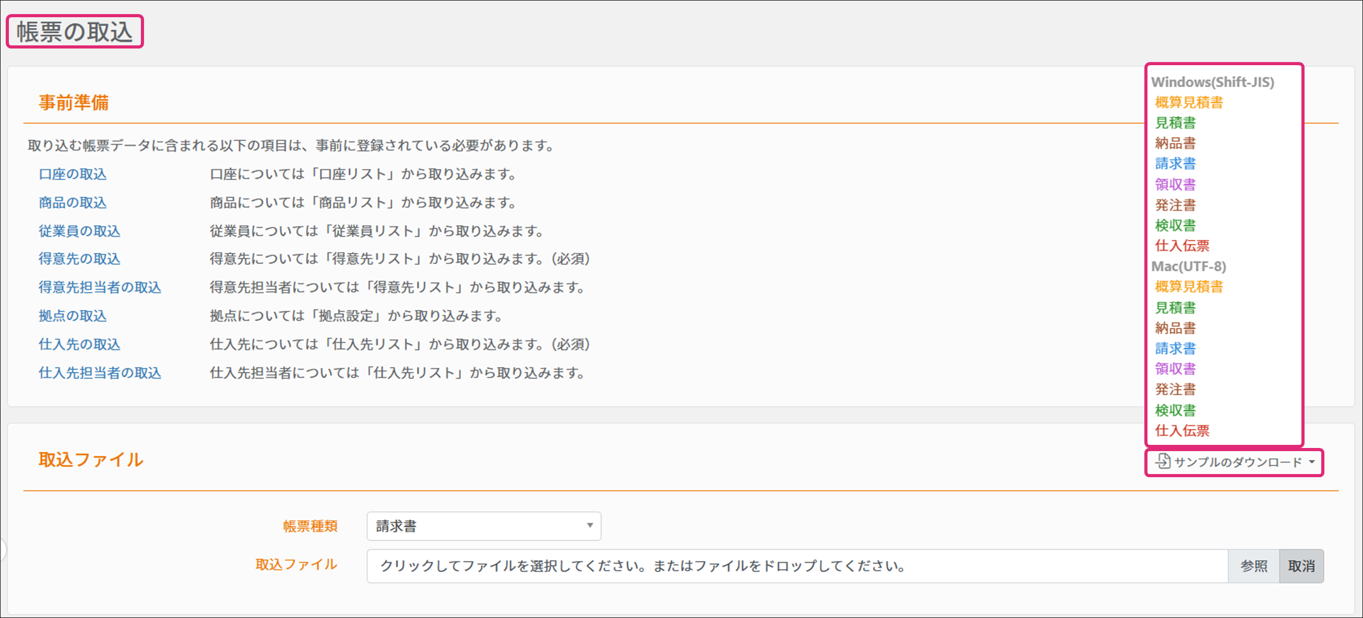
Task: Open the サンプルのダウンロード dropdown
Action: pyautogui.click(x=1237, y=463)
